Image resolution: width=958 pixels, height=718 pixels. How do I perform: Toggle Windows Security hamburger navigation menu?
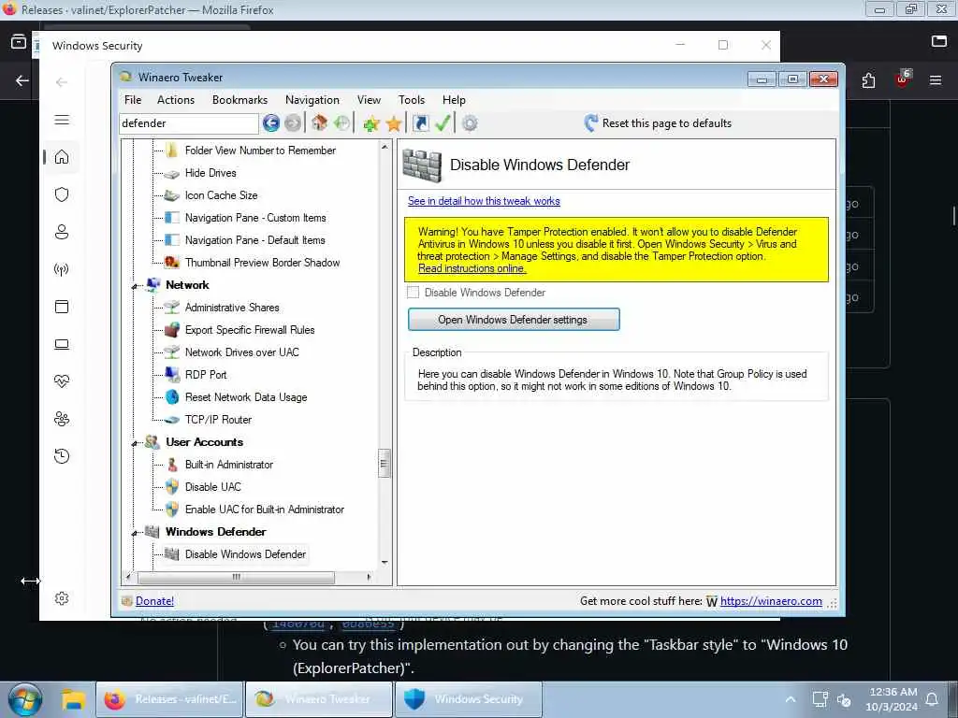[62, 120]
